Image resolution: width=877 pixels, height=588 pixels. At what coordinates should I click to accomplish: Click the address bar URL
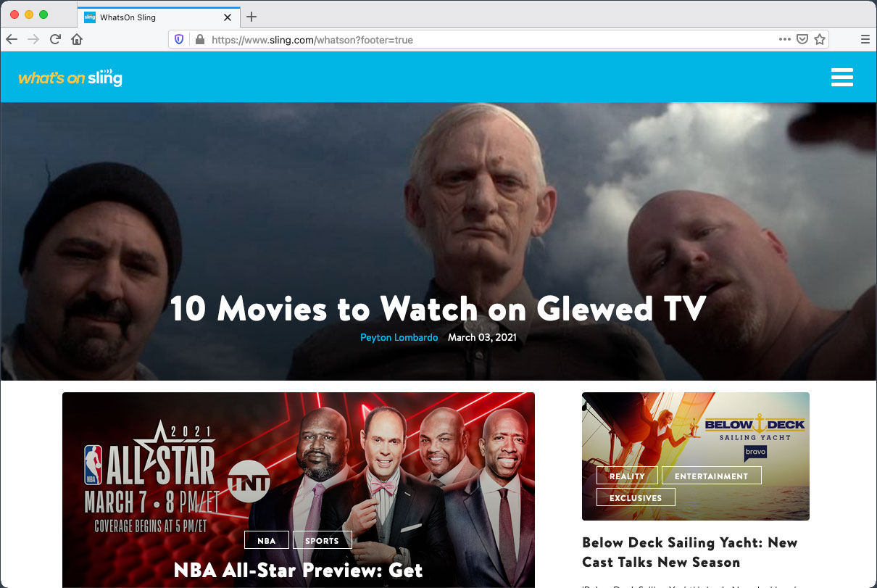tap(312, 40)
